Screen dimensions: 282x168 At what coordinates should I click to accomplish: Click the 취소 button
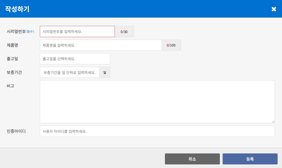pos(192,159)
